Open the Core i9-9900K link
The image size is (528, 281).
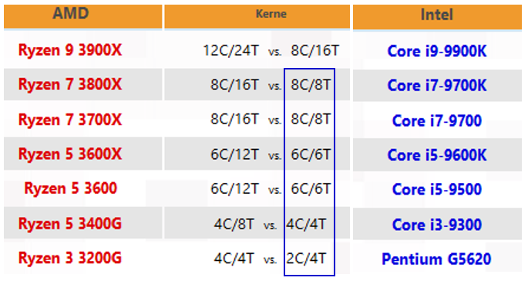pyautogui.click(x=437, y=51)
